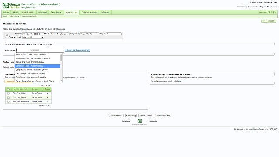Open the Clase (Activas) dropdown Ciencia 03
The height and width of the screenshot is (157, 279).
coord(33,37)
